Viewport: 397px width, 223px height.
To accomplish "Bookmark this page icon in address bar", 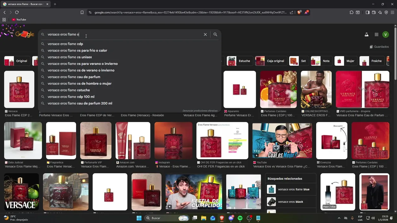I will [82, 12].
